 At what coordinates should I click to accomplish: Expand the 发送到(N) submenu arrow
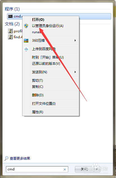pyautogui.click(x=75, y=72)
